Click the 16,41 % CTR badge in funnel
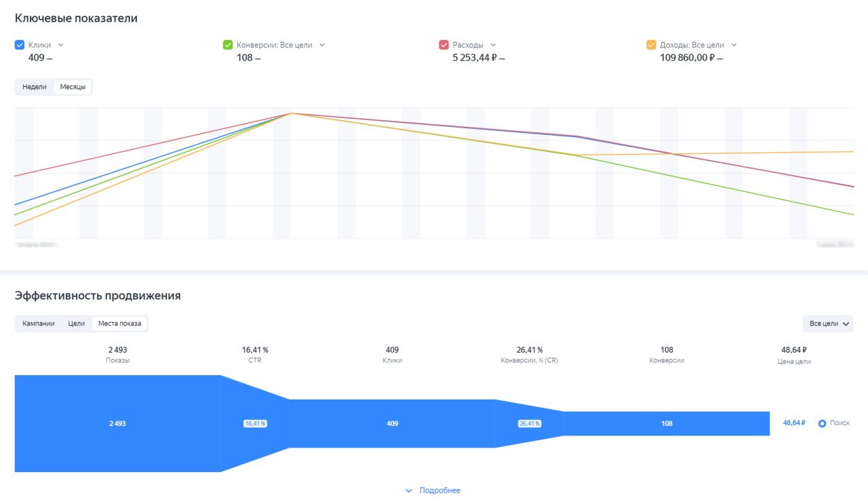 pos(255,423)
